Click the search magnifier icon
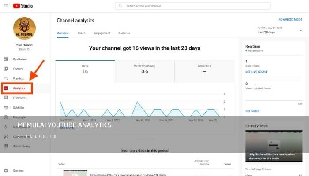Image resolution: width=309 pixels, height=176 pixels. [121, 6]
